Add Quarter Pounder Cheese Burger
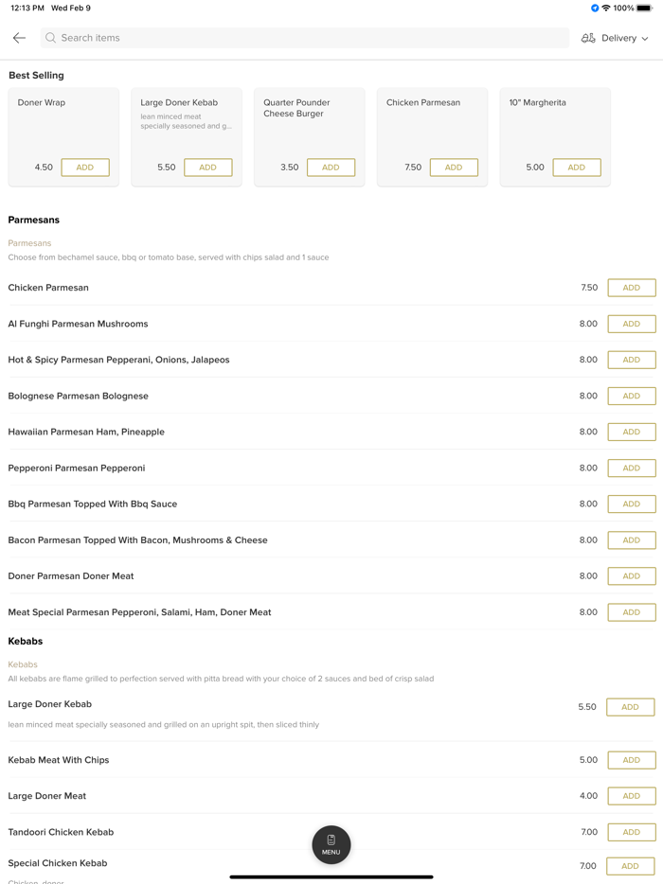 click(331, 168)
